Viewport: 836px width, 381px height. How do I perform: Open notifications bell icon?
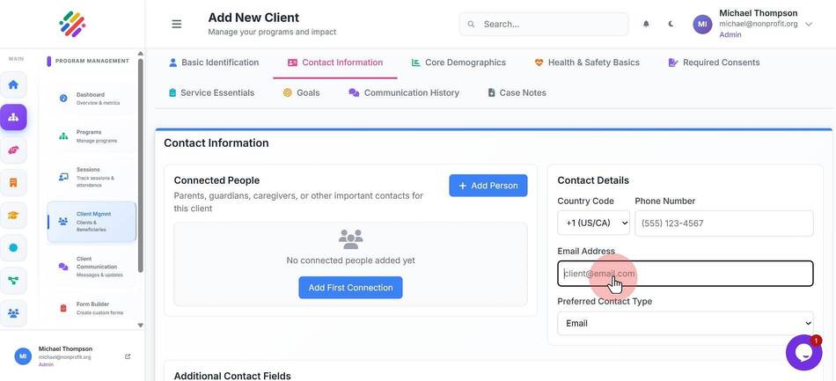click(x=646, y=24)
